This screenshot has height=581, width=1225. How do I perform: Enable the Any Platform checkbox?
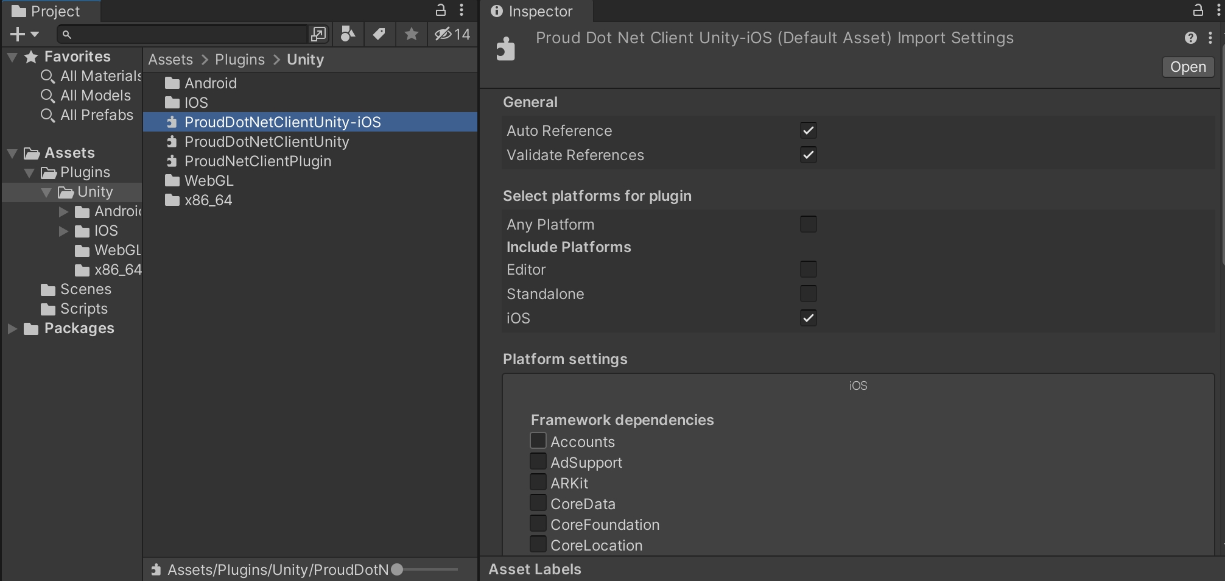coord(808,224)
